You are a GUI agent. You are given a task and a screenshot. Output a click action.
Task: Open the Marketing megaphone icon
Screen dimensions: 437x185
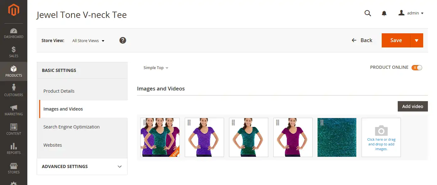[14, 110]
